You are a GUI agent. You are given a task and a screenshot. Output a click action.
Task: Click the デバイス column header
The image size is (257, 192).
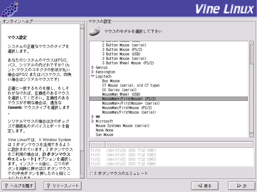(179, 145)
